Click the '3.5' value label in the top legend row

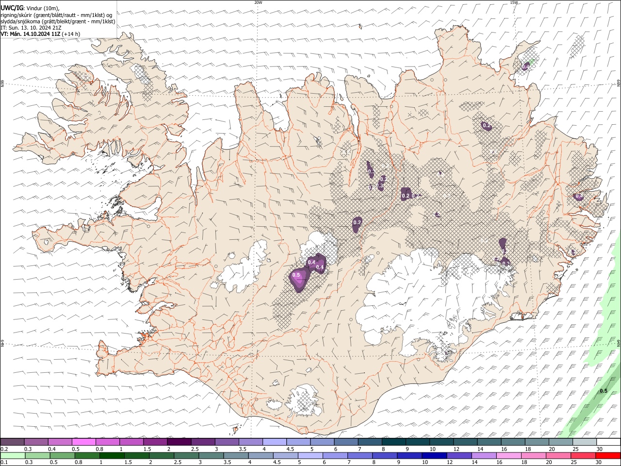[243, 449]
